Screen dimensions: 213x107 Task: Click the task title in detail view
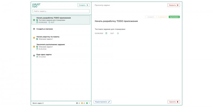[x=116, y=21]
